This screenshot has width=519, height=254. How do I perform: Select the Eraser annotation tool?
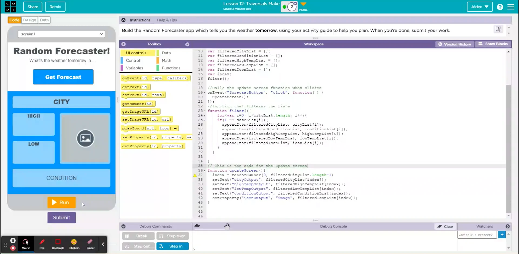[x=90, y=244]
